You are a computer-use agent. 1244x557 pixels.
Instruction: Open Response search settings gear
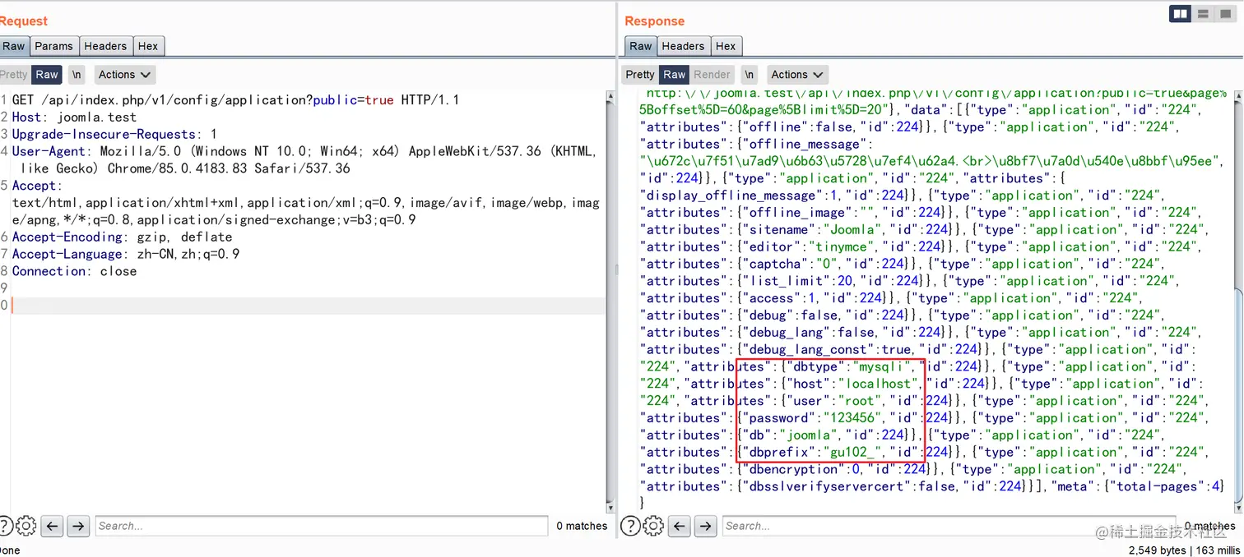tap(653, 526)
